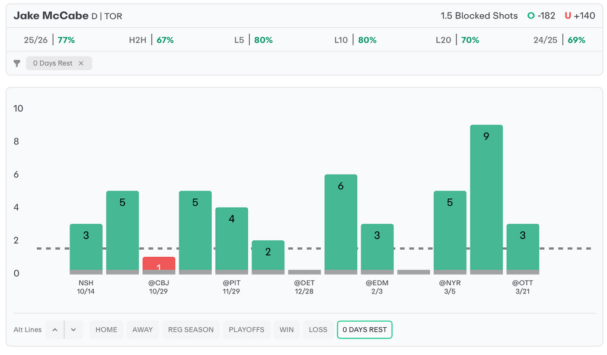The image size is (607, 355).
Task: Choose the Under +140 odds
Action: [x=579, y=16]
